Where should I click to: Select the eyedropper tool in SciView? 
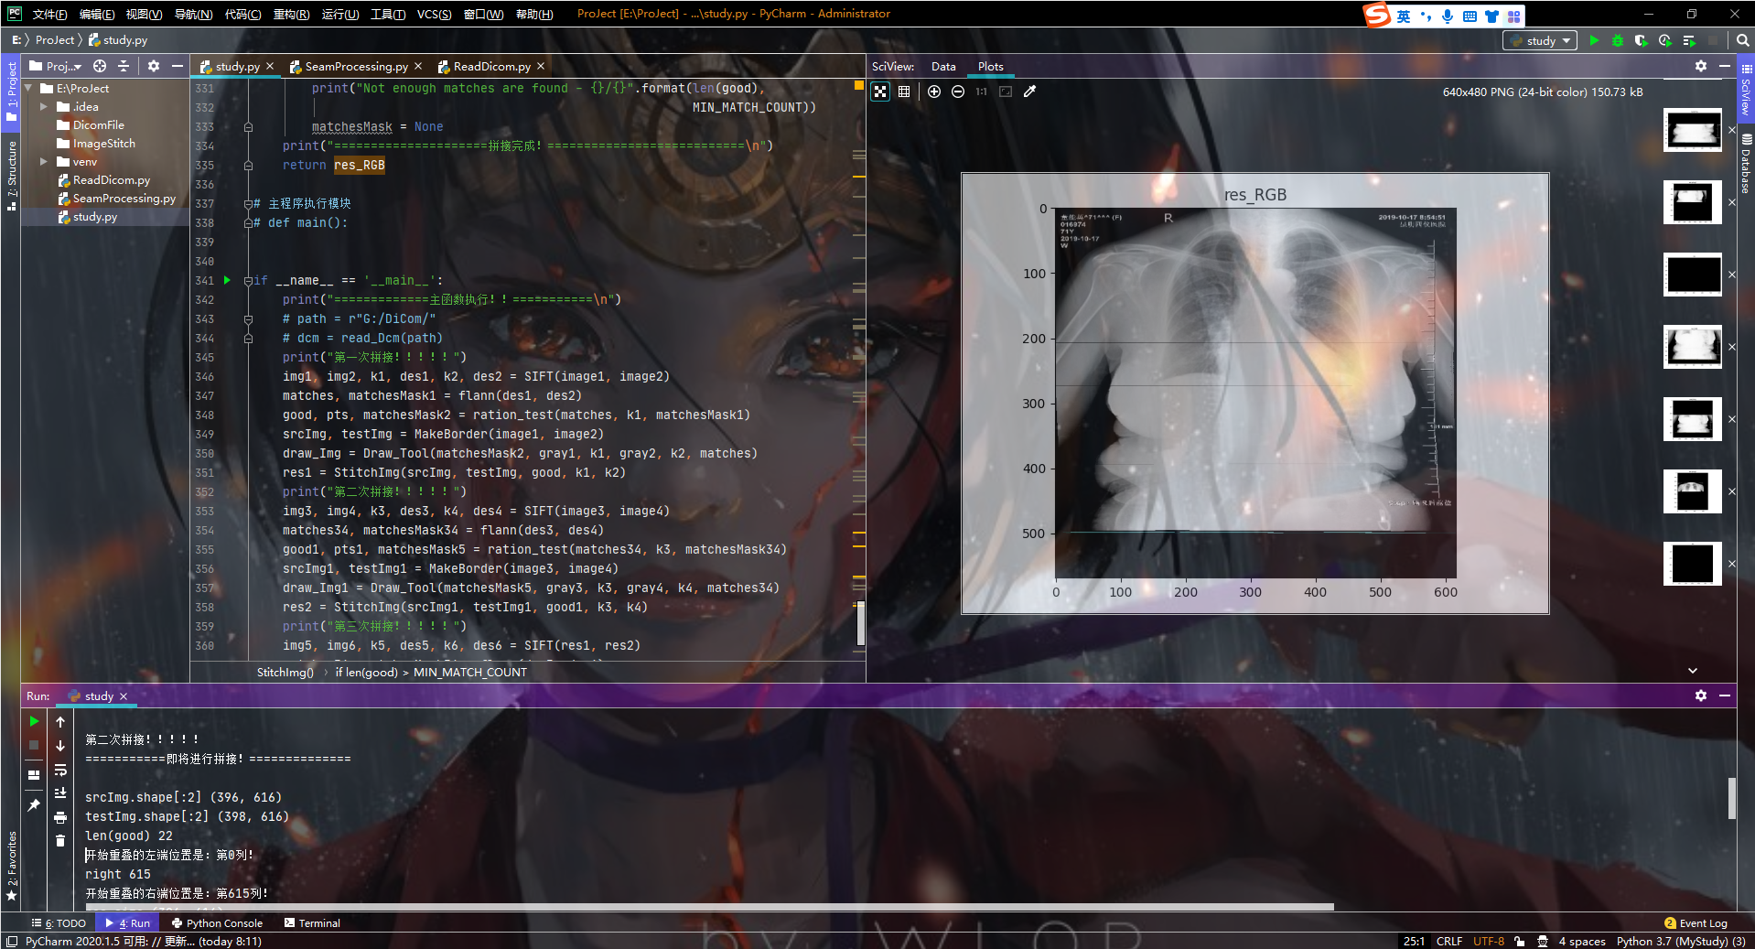pos(1030,92)
